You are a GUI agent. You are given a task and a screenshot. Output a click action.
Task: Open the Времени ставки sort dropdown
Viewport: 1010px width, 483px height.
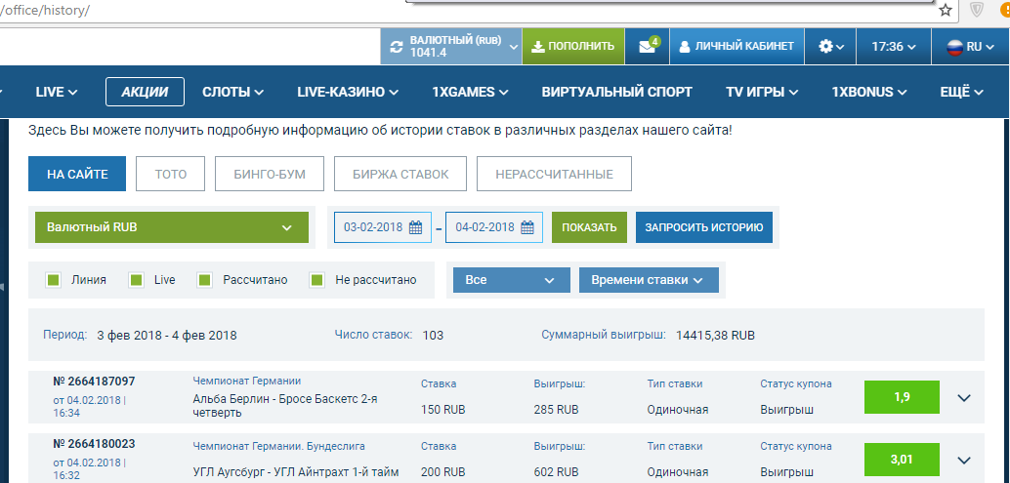pyautogui.click(x=649, y=280)
